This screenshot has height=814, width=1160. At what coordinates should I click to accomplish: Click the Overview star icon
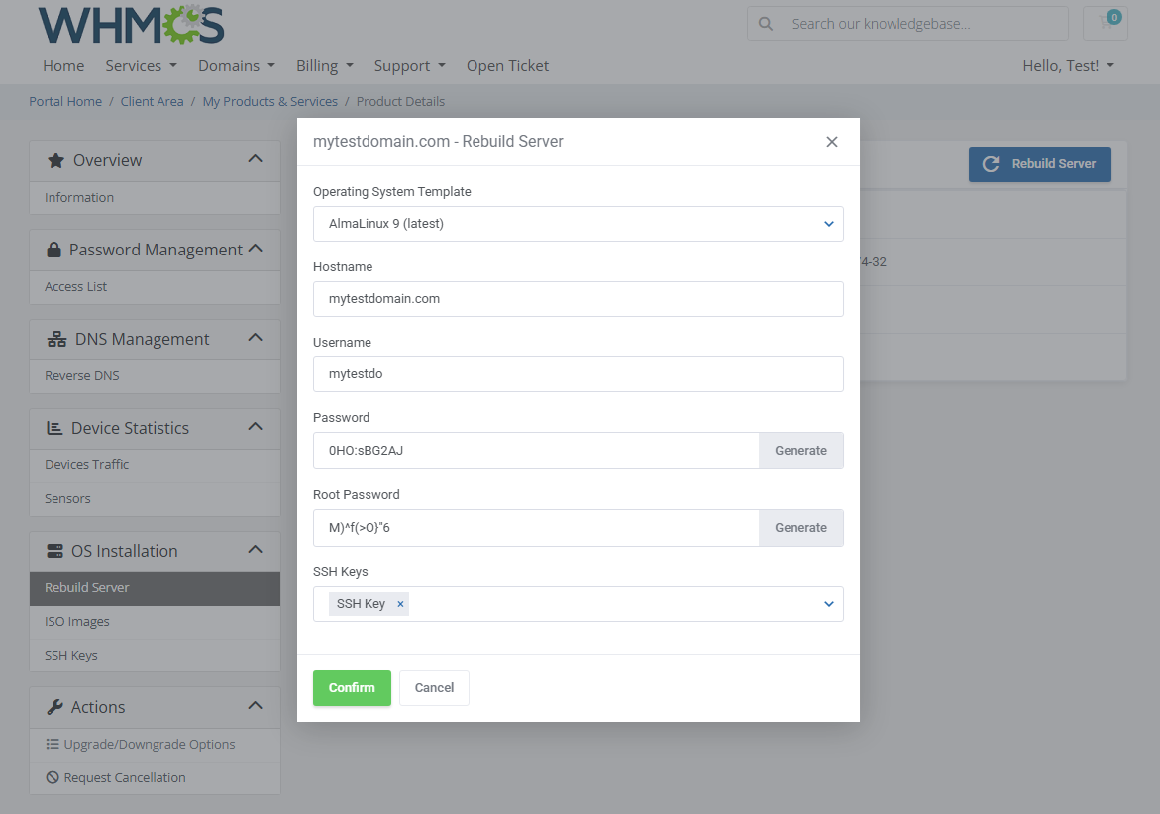55,160
